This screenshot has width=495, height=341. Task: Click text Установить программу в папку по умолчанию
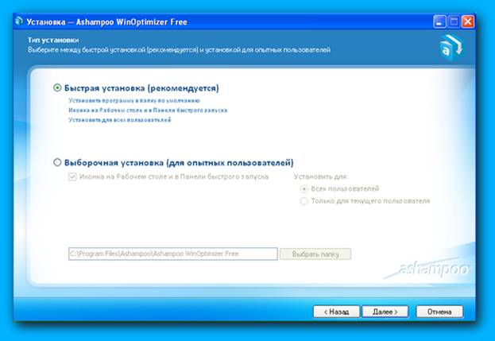pos(134,100)
